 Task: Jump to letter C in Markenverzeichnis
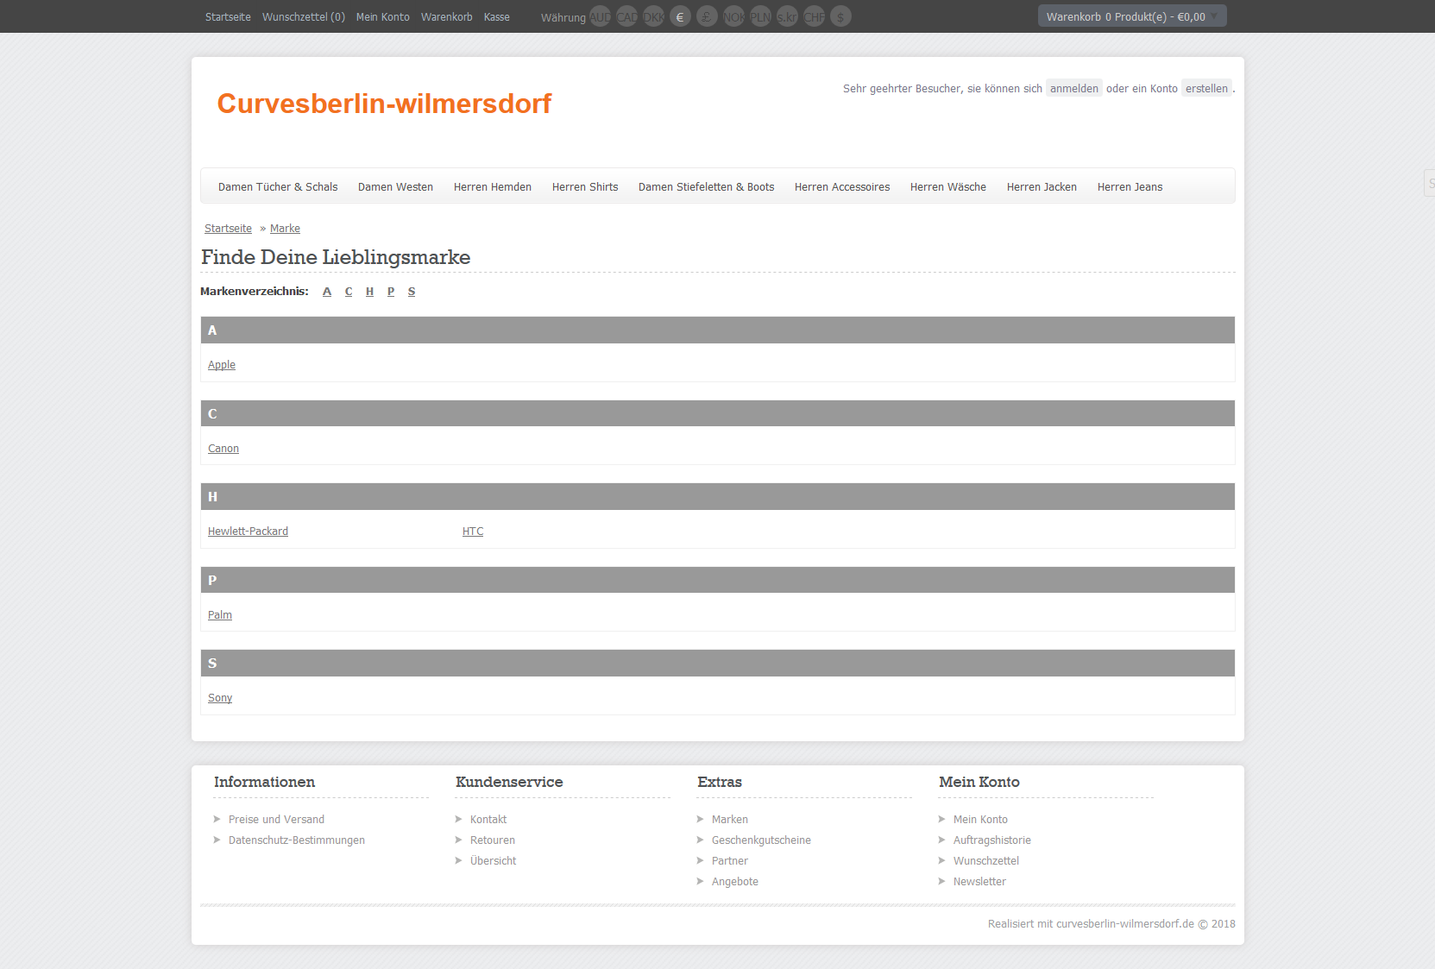(x=349, y=292)
